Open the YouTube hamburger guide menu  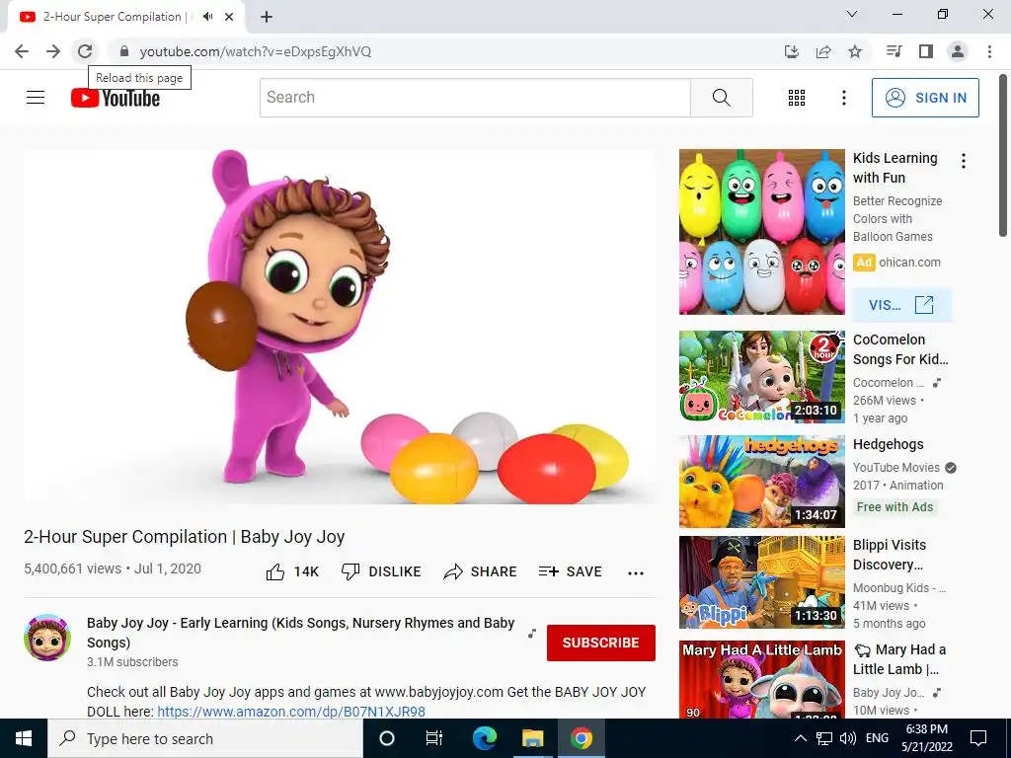pos(36,98)
